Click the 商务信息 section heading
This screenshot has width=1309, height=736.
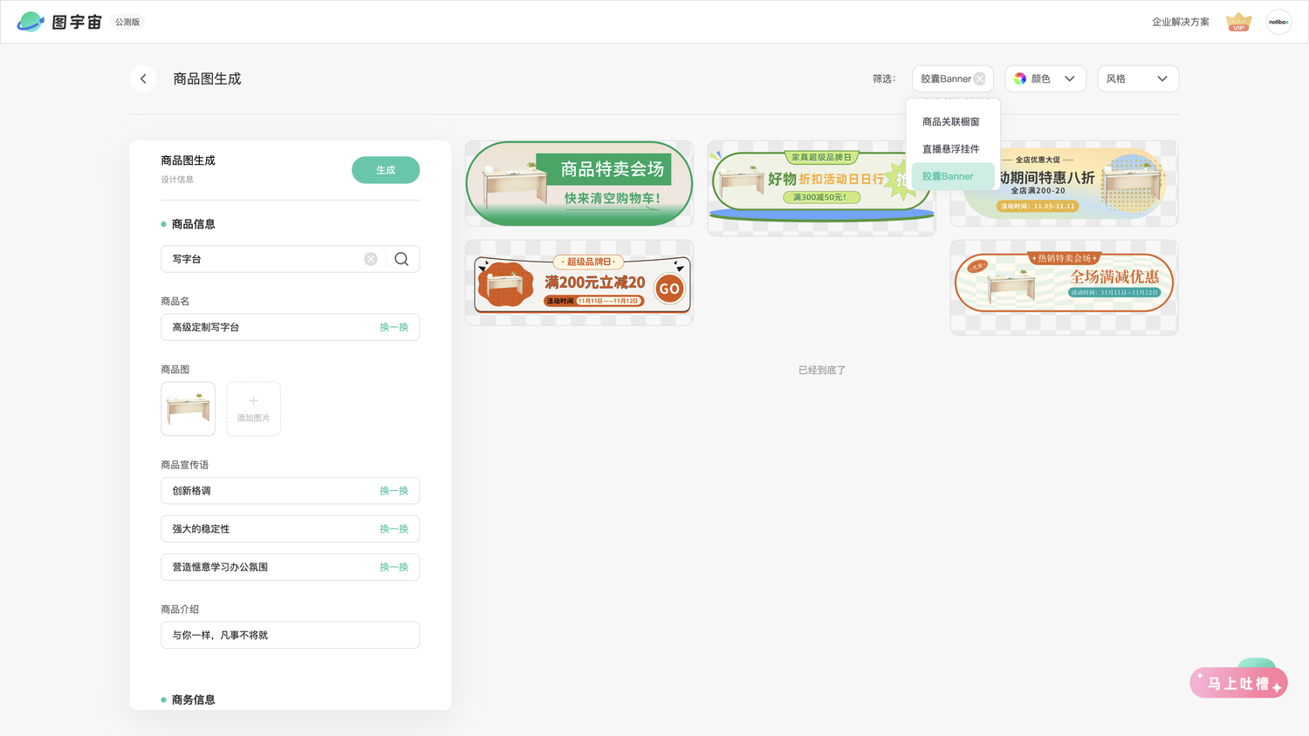pyautogui.click(x=193, y=699)
